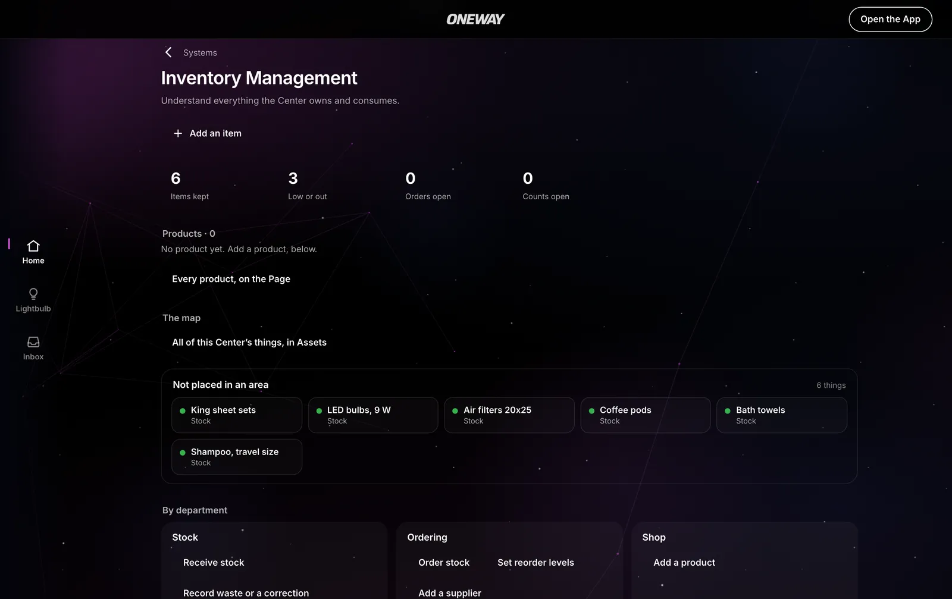Open the Bath towels card
Screen dimensions: 952x599
coord(782,415)
